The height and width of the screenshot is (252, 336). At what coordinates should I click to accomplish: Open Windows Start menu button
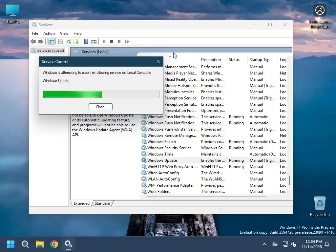10,244
